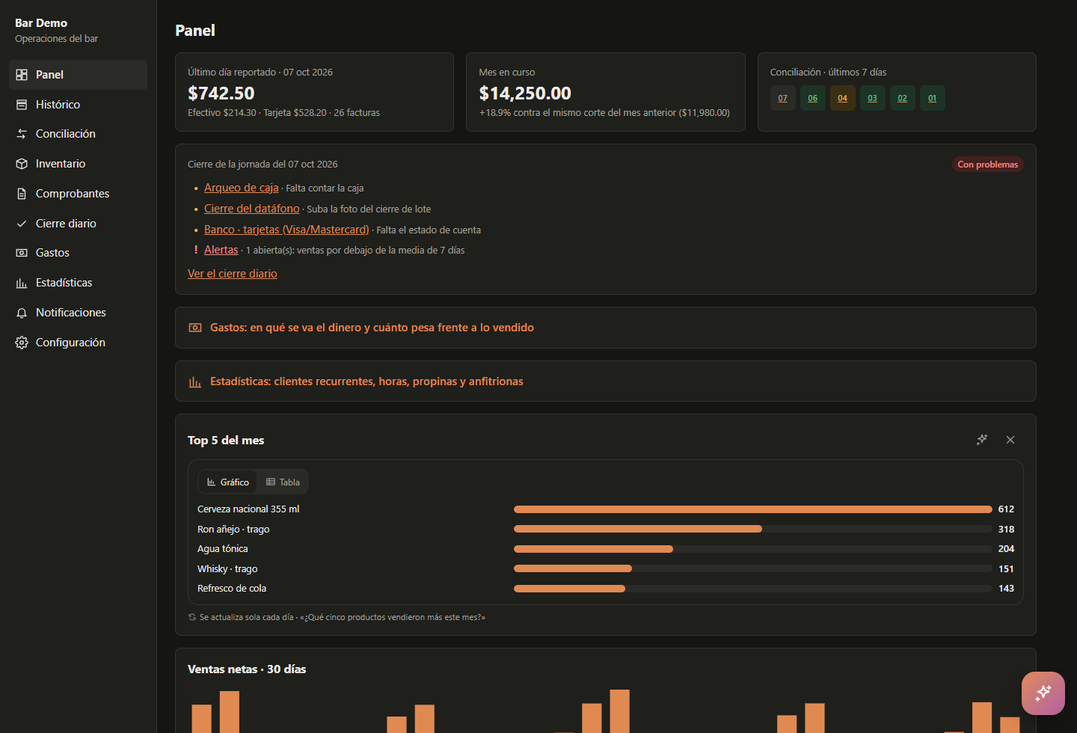Open the Gastos banner link
The width and height of the screenshot is (1077, 733).
click(605, 328)
